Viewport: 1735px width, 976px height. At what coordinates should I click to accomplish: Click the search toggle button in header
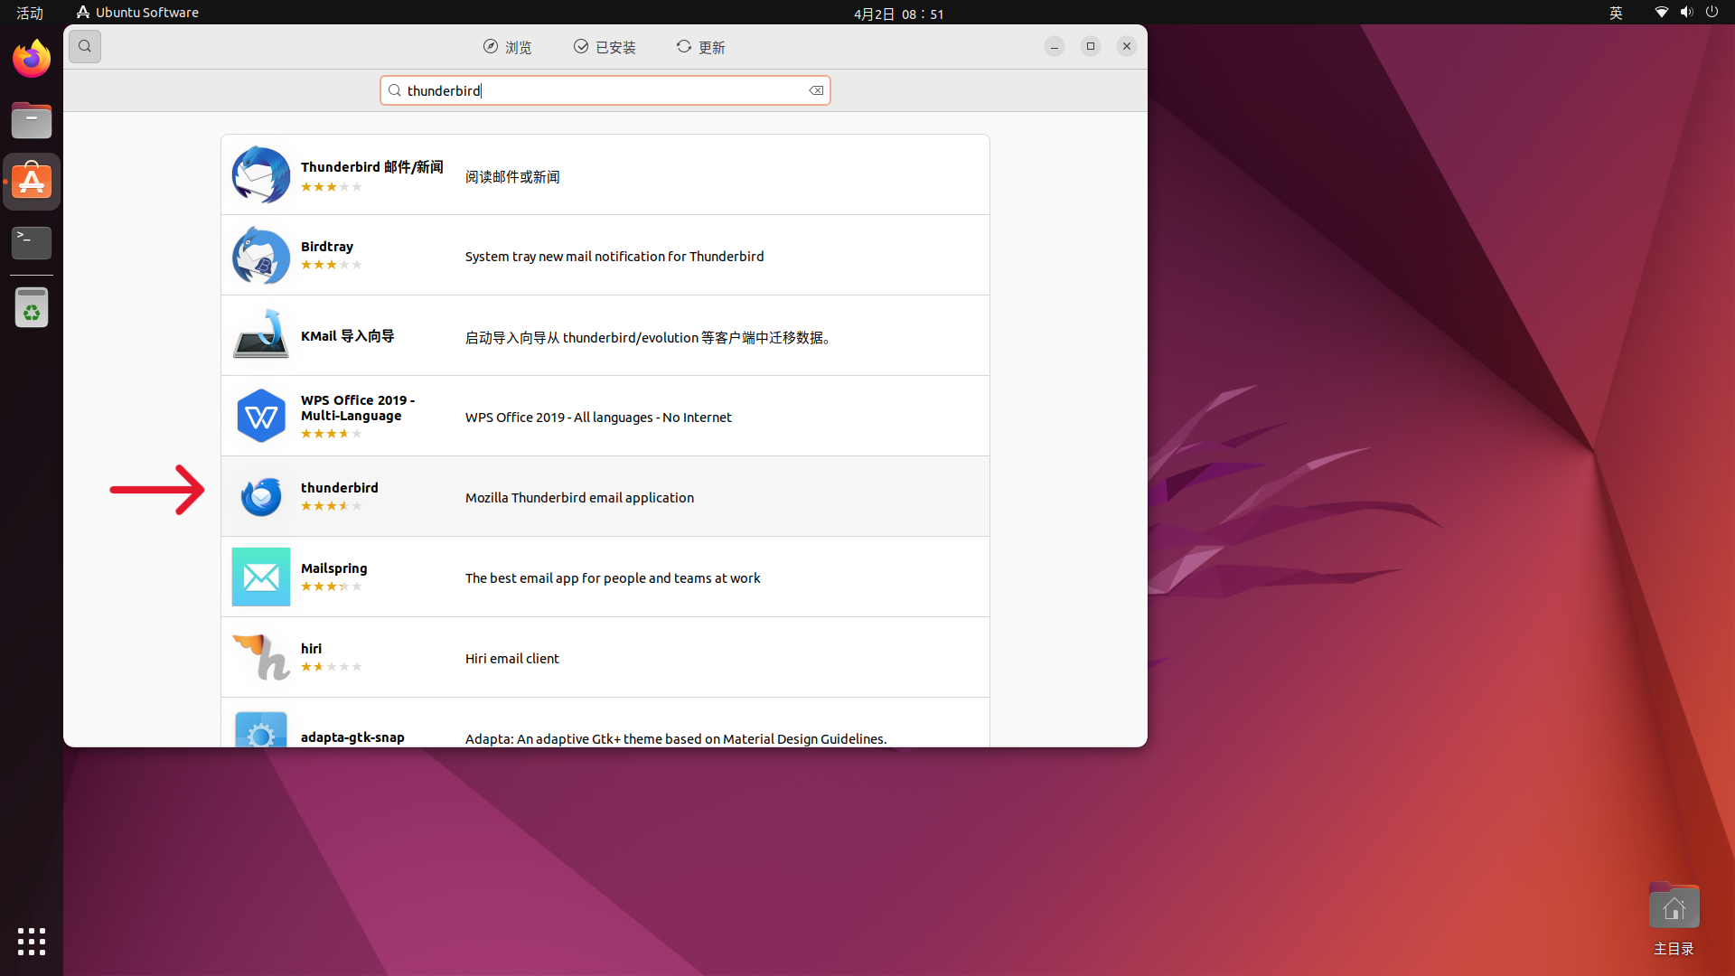[x=85, y=46]
